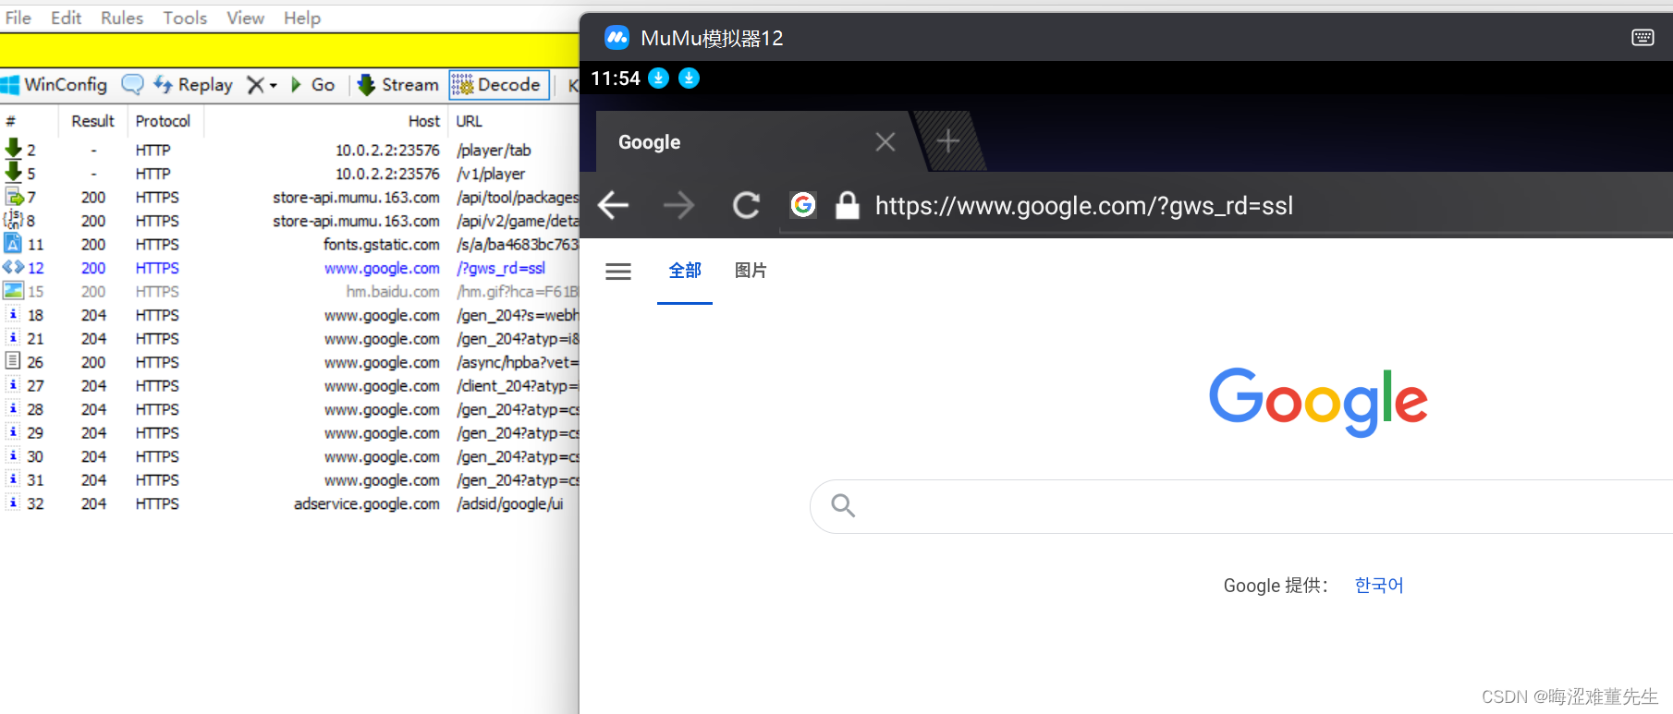Select session 2 download arrow icon
Viewport: 1673px width, 714px height.
(x=13, y=149)
